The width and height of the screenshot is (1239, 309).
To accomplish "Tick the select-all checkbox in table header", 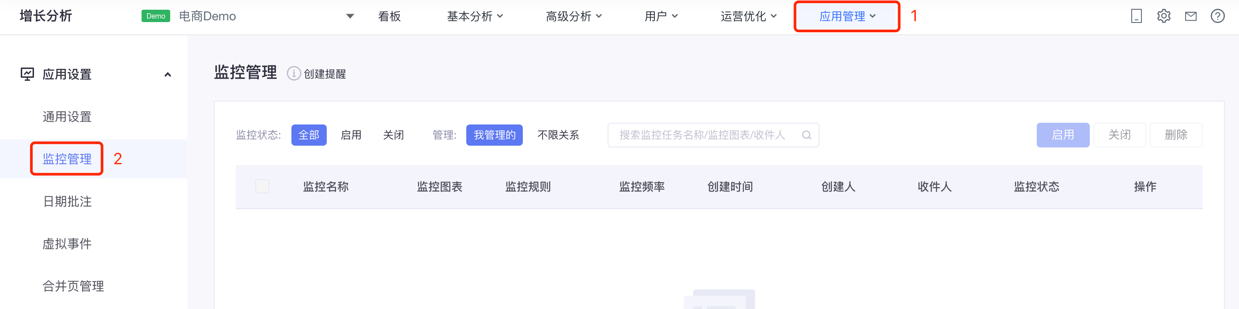I will tap(262, 186).
